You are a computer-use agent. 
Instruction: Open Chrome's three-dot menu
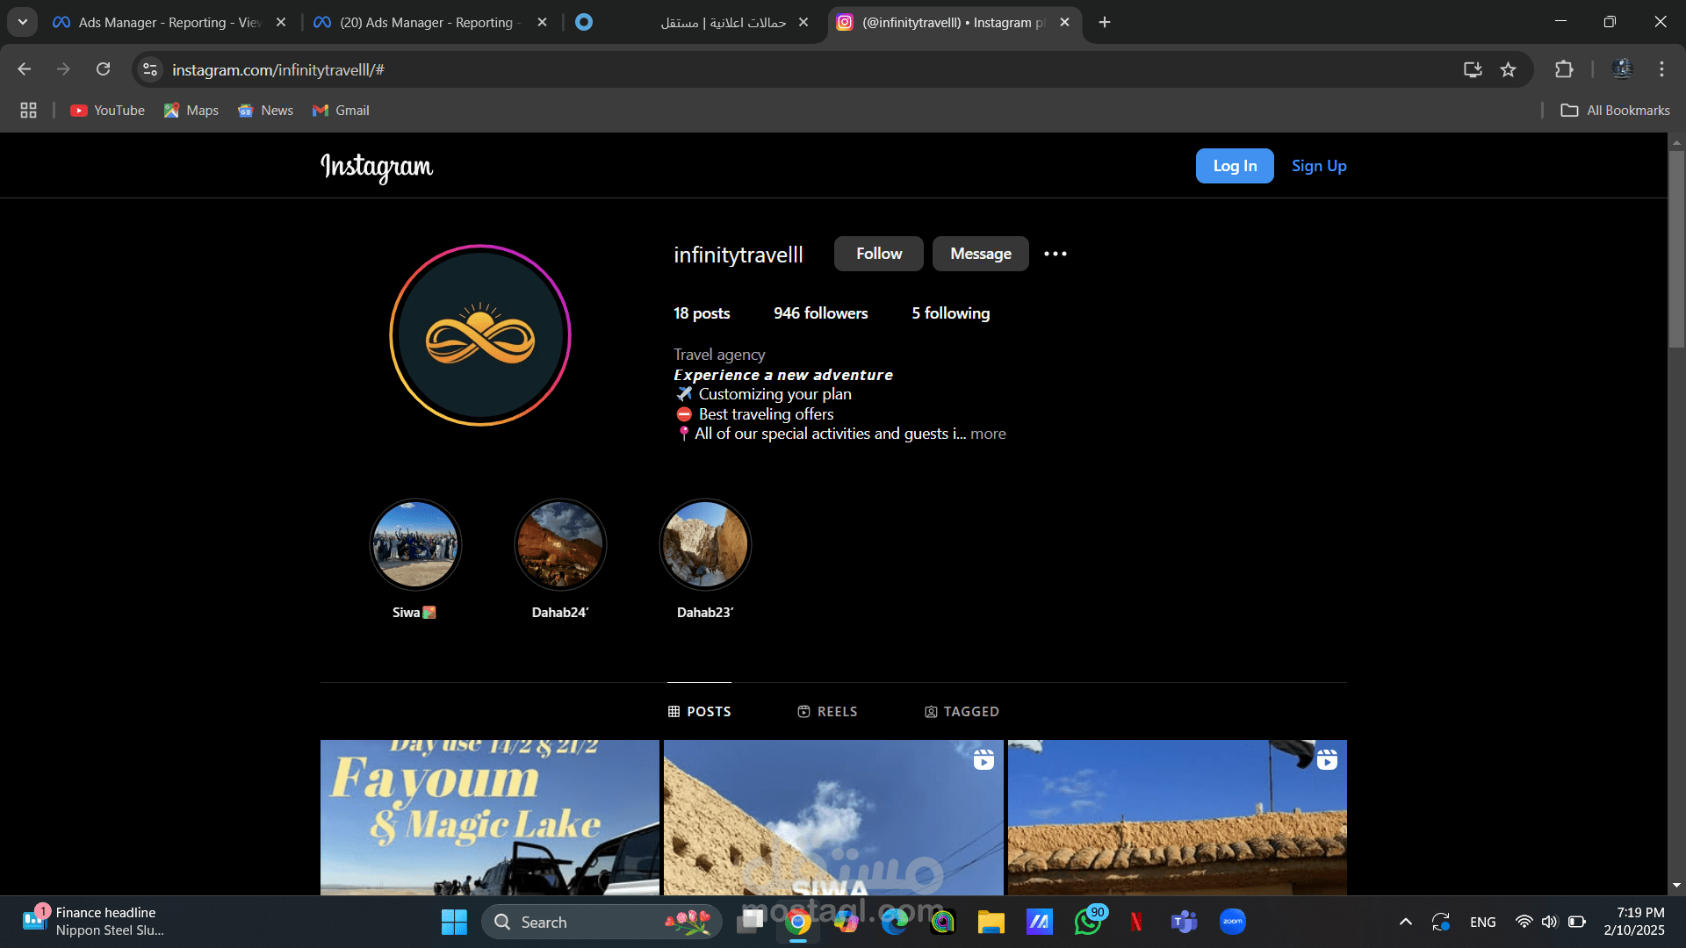click(x=1661, y=69)
